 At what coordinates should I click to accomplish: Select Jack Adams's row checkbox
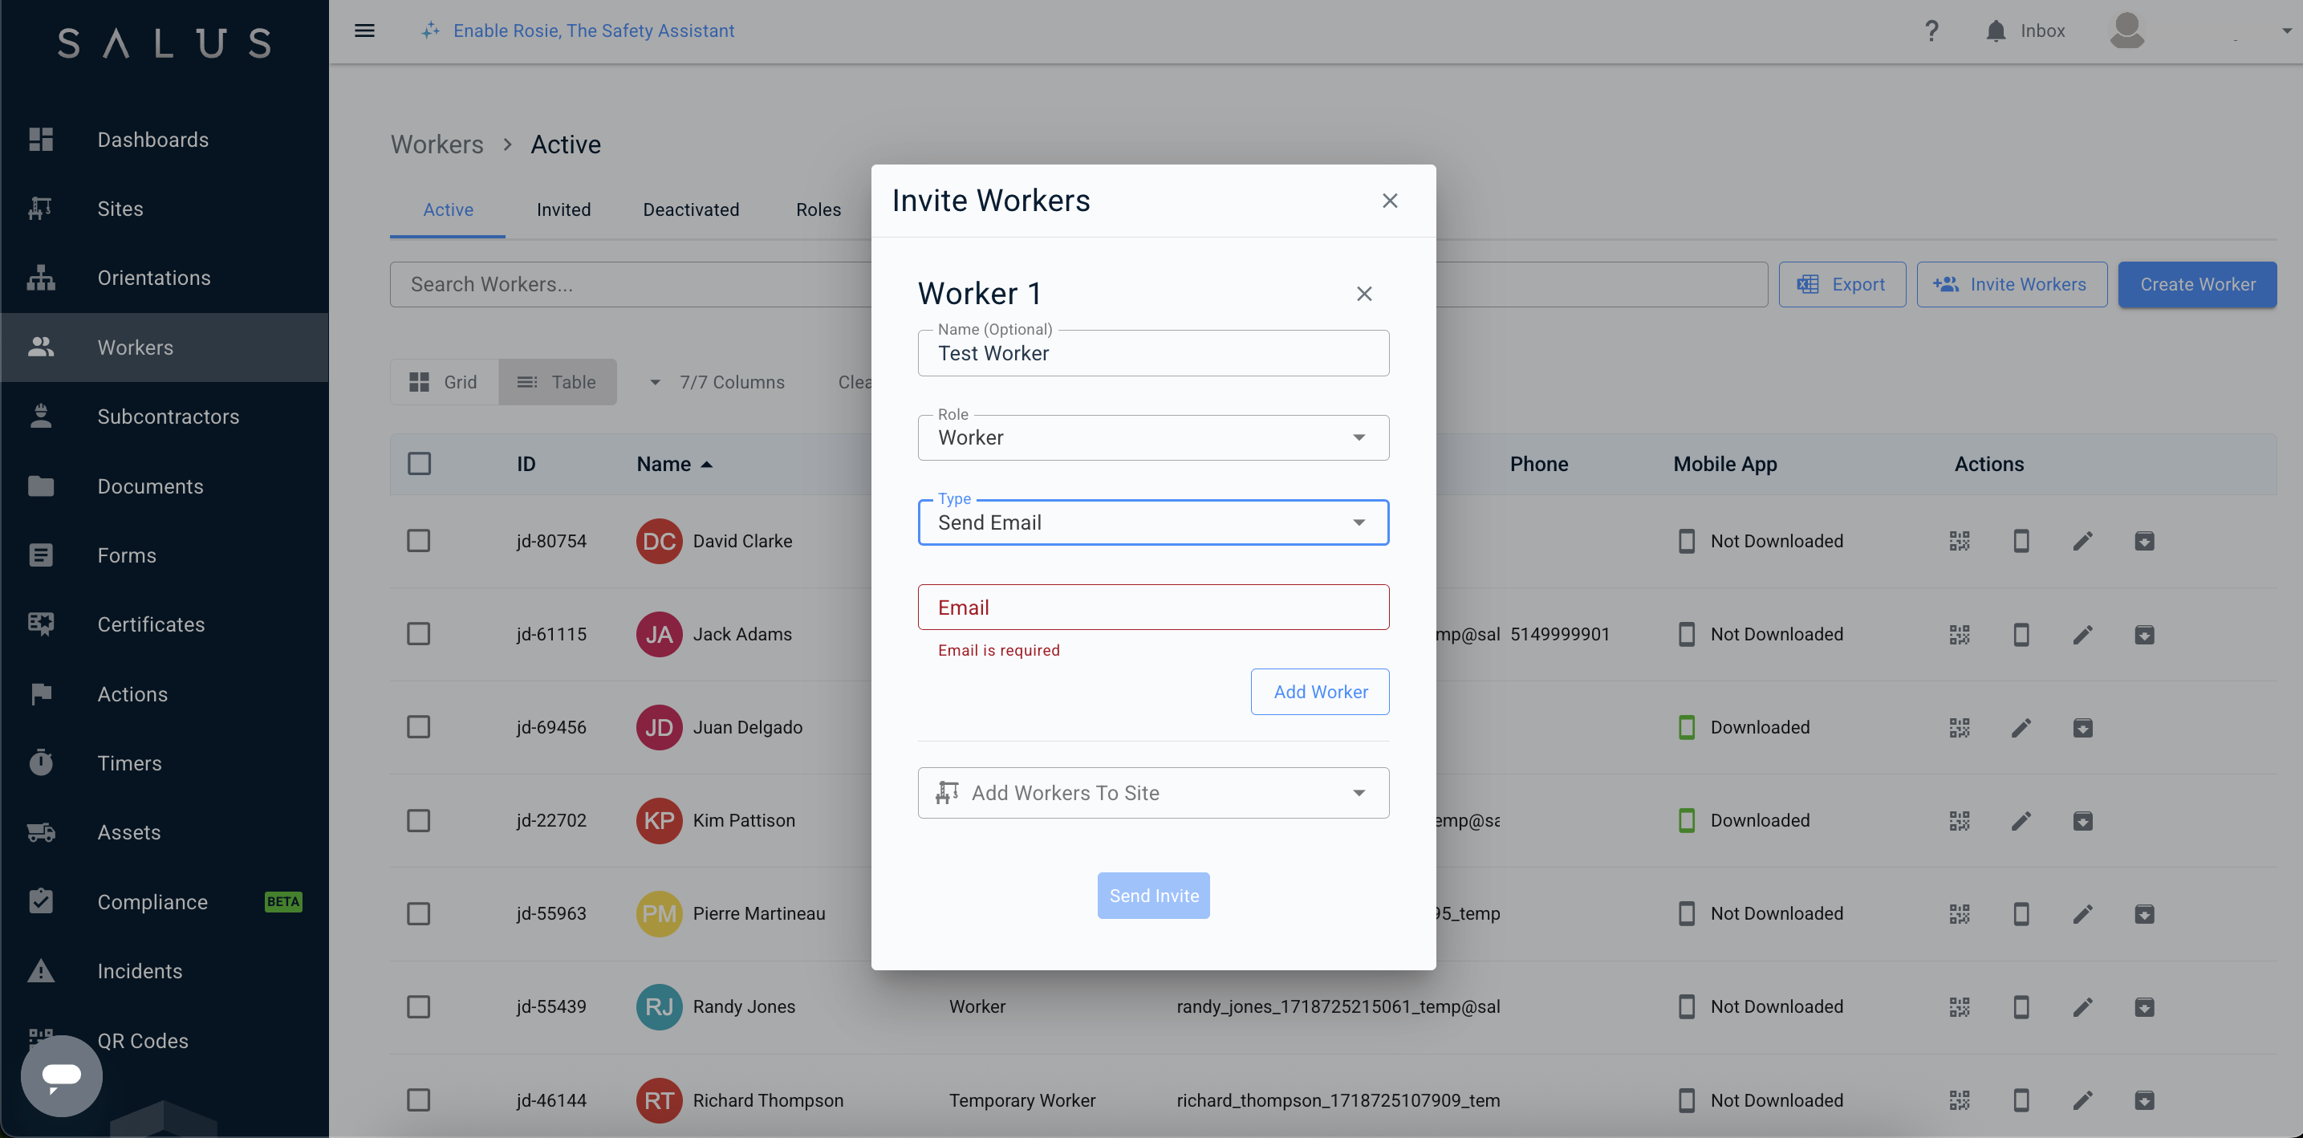click(418, 634)
